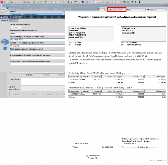
Task: Click the list rows icon with blue lines
Action: (83, 2)
